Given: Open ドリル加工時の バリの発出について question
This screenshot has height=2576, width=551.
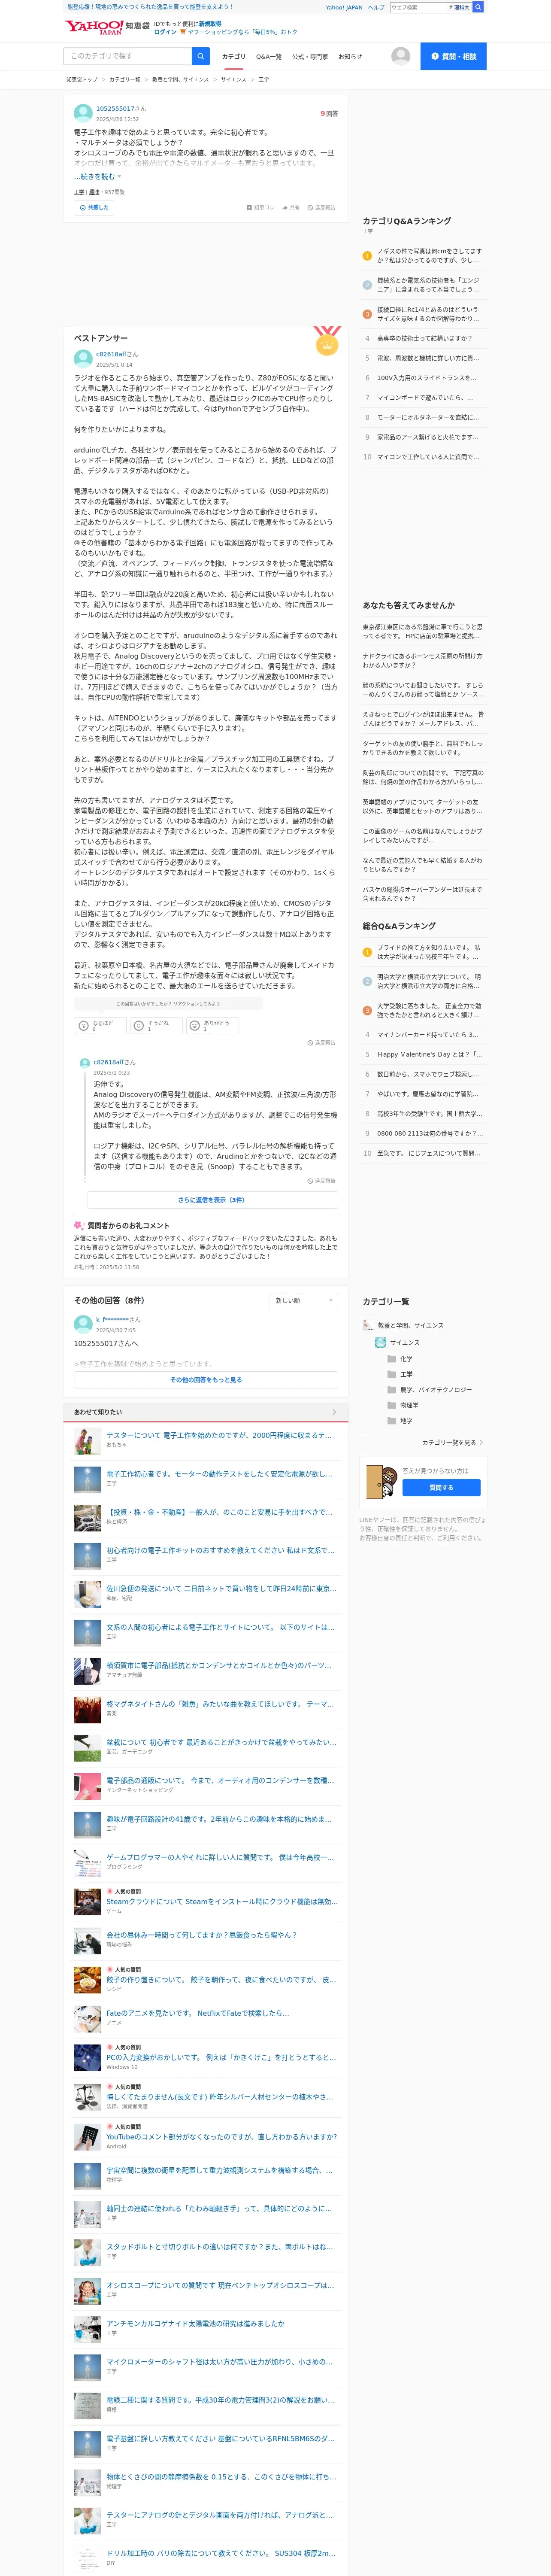Looking at the screenshot, I should [x=220, y=2553].
